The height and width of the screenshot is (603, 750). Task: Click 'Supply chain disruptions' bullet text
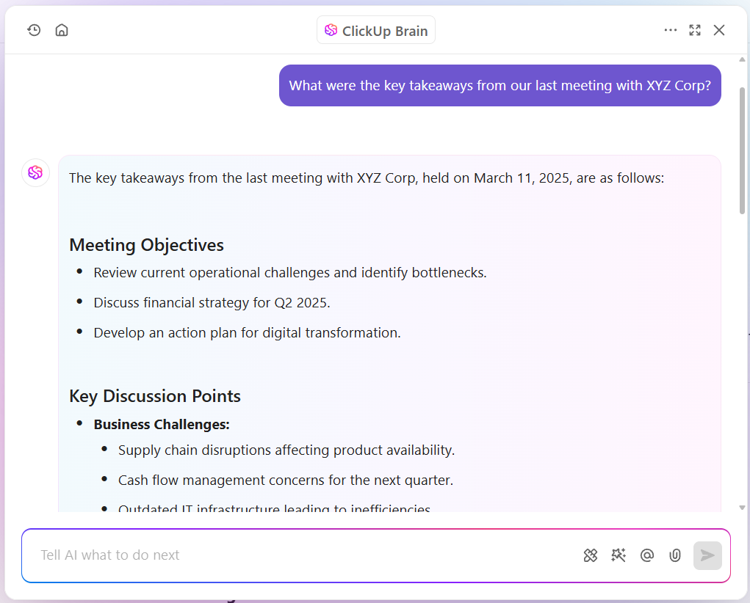(x=286, y=450)
